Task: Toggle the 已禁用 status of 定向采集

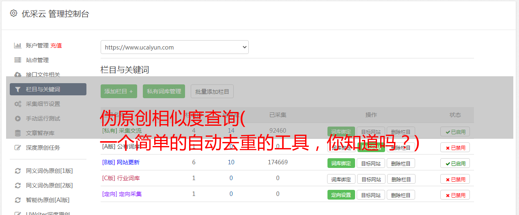Action: click(455, 195)
